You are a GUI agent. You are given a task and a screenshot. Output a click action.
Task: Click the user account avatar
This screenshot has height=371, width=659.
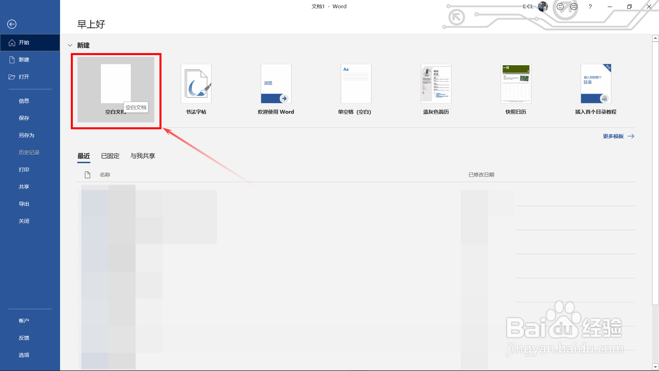point(543,6)
